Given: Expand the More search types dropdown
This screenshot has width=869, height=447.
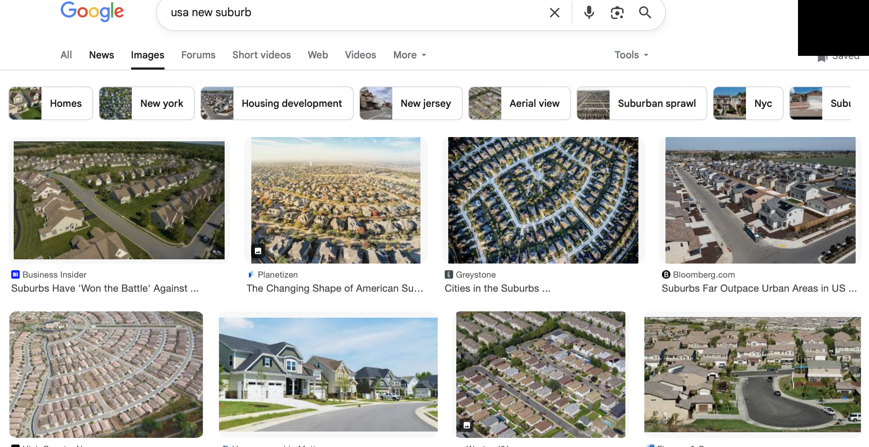Looking at the screenshot, I should click(x=410, y=55).
